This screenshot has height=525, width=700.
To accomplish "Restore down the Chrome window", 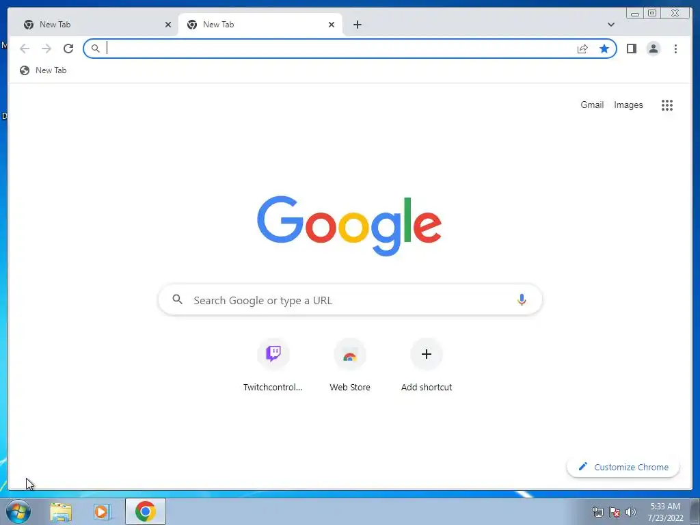I will [652, 13].
